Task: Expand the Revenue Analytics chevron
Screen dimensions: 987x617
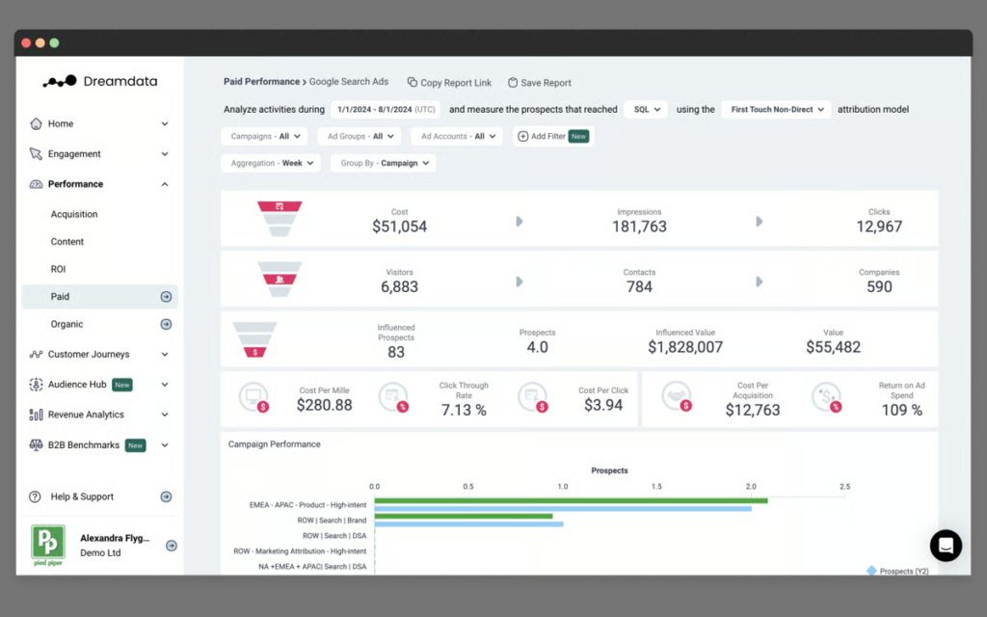Action: tap(165, 415)
